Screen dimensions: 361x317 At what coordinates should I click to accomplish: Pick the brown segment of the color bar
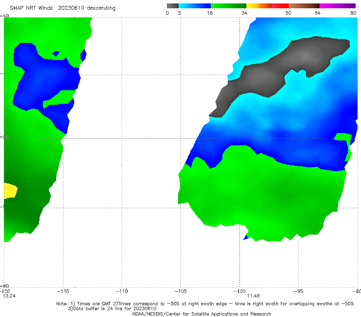click(304, 6)
